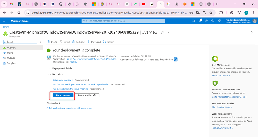
Task: Focus the Azure global search bar
Action: pos(123,21)
